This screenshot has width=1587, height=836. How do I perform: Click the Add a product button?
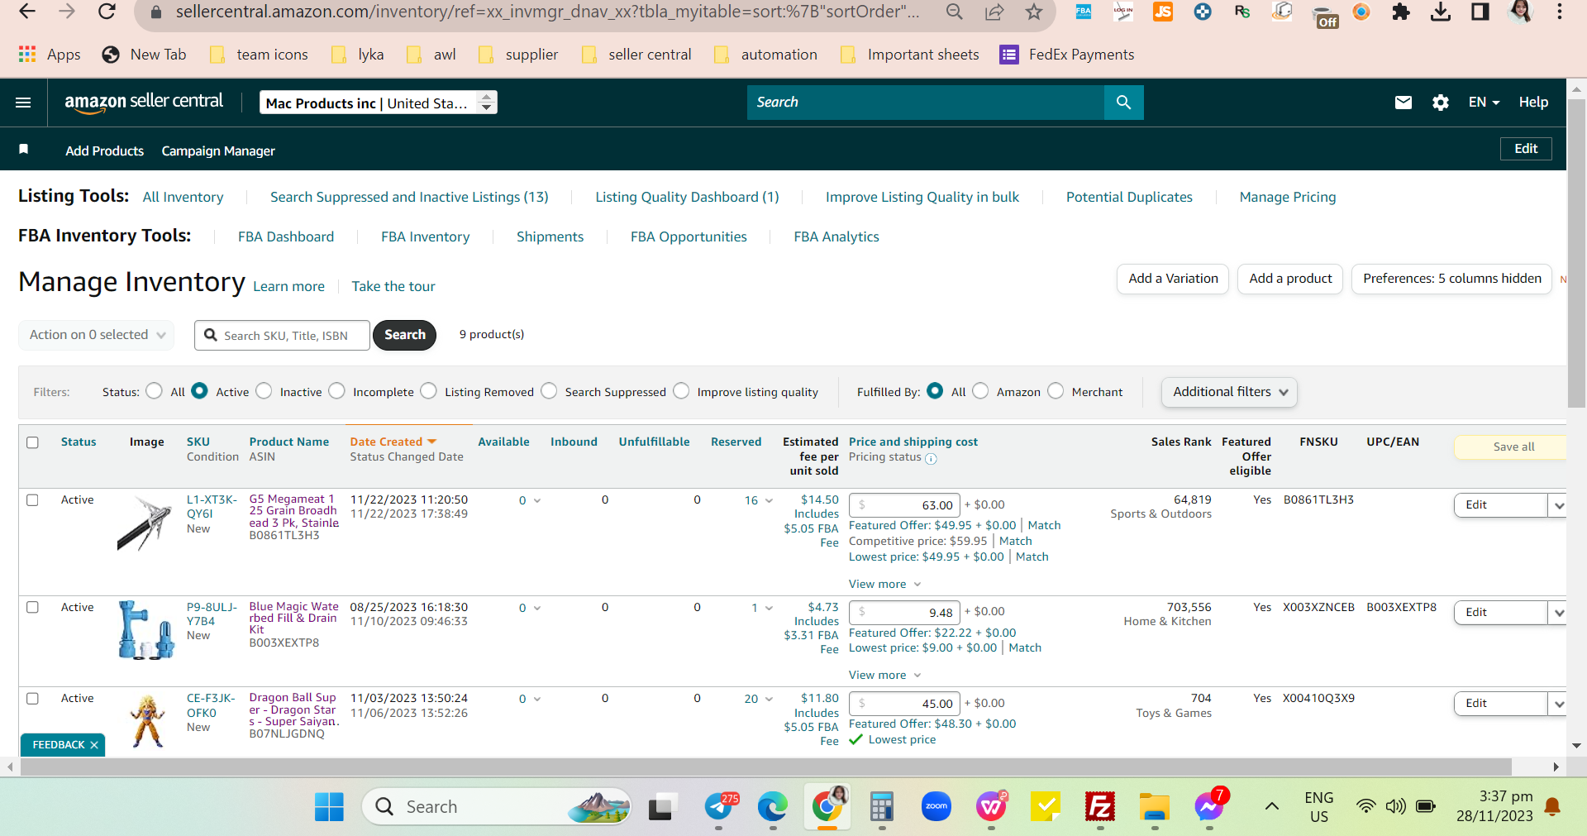[x=1290, y=279]
